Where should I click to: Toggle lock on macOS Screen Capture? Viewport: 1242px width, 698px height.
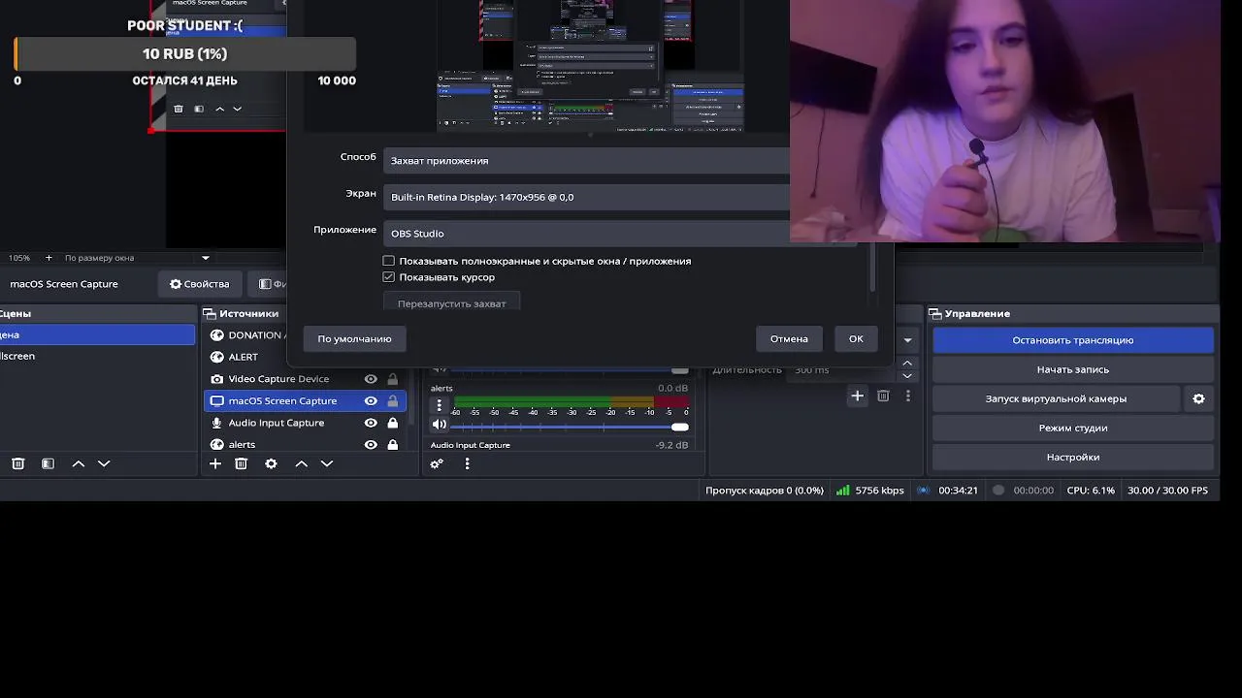coord(392,400)
